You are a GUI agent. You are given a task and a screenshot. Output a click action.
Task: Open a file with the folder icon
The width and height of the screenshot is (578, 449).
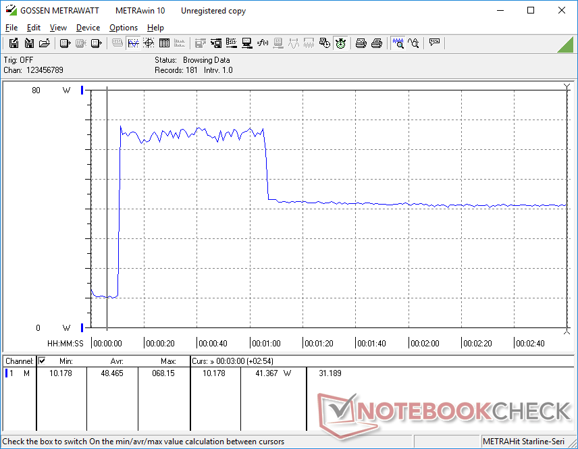pyautogui.click(x=45, y=43)
